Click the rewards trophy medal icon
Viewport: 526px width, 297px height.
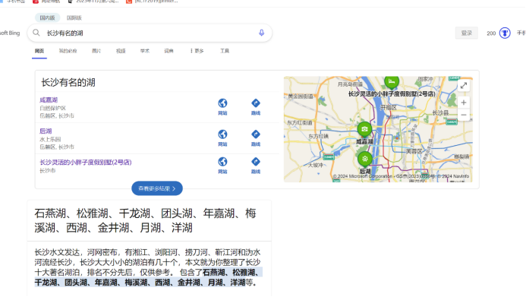[x=505, y=33]
